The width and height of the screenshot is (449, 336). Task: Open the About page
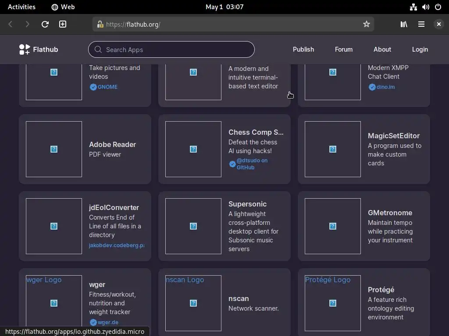point(382,49)
